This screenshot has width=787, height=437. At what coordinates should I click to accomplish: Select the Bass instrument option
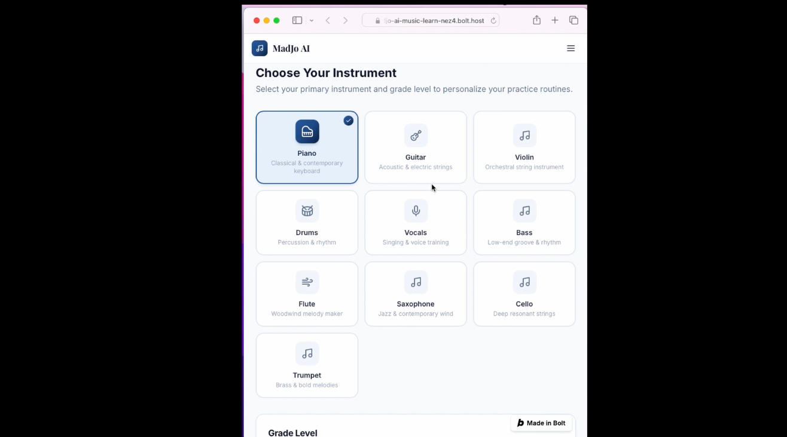tap(524, 223)
